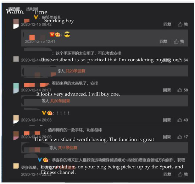Screen dimensions: 195x184
Task: Reply to the sunglasses emoji sub-comment
Action: tap(163, 41)
